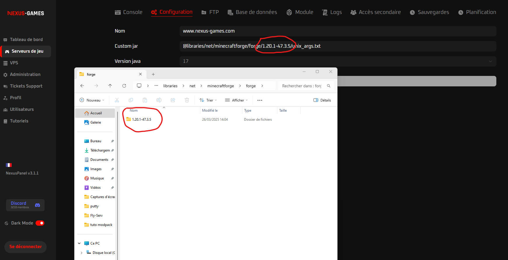The image size is (508, 260).
Task: Click libraries in the breadcrumb
Action: point(170,86)
